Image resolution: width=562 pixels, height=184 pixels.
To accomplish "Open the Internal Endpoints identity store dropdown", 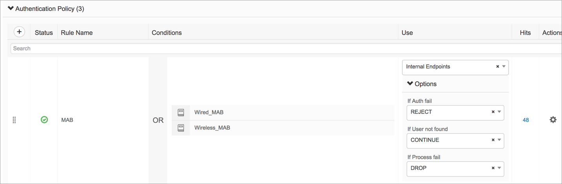I will click(x=504, y=67).
